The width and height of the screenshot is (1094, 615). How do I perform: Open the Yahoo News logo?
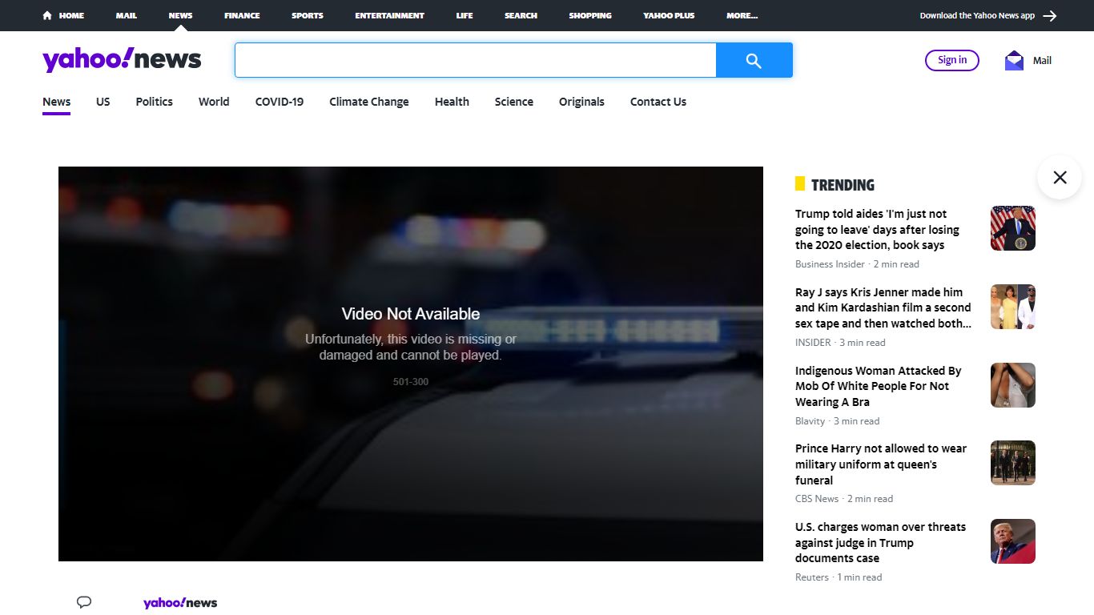pos(122,59)
